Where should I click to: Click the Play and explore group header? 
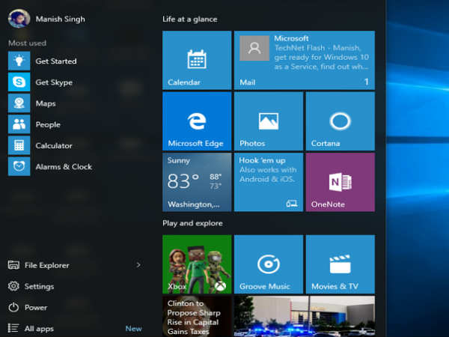point(192,223)
